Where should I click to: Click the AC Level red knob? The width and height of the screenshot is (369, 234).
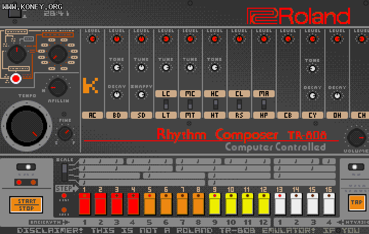pos(92,39)
